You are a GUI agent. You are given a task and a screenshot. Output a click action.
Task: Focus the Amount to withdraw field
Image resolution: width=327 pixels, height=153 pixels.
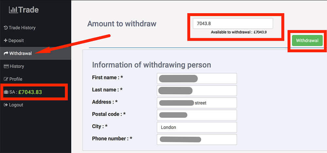[x=233, y=24]
